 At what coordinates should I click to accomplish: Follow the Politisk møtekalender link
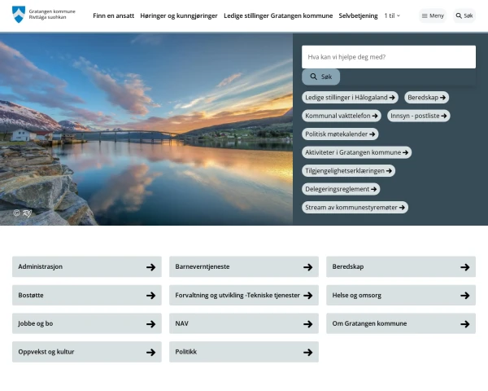340,134
